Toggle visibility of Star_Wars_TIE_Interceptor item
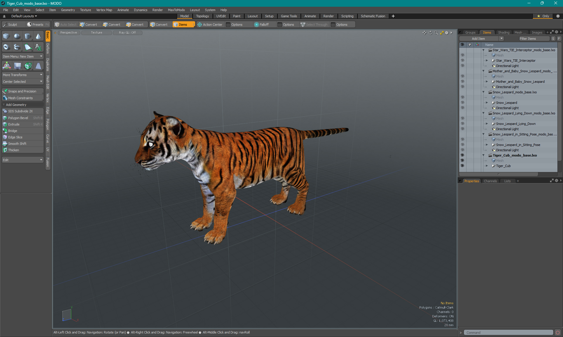 [462, 61]
